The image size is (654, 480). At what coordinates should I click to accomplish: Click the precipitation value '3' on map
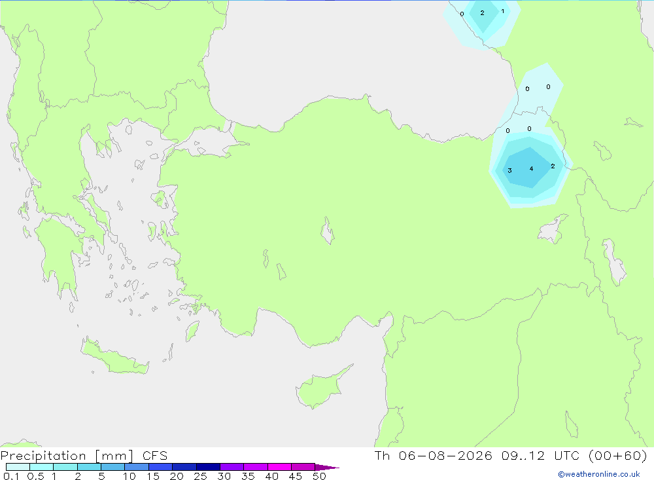[509, 170]
